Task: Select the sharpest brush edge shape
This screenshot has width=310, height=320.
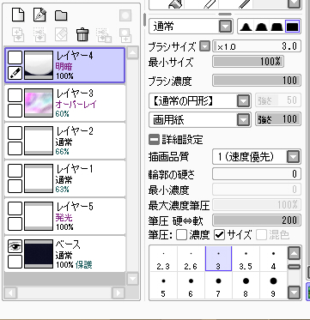Action: [246, 27]
